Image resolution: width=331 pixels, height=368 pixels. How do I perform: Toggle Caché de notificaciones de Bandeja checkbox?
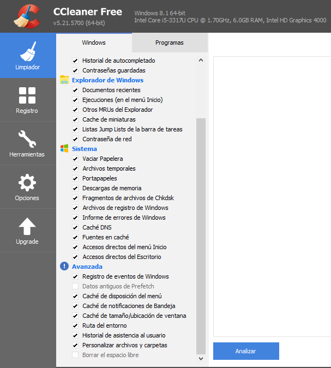(x=75, y=306)
